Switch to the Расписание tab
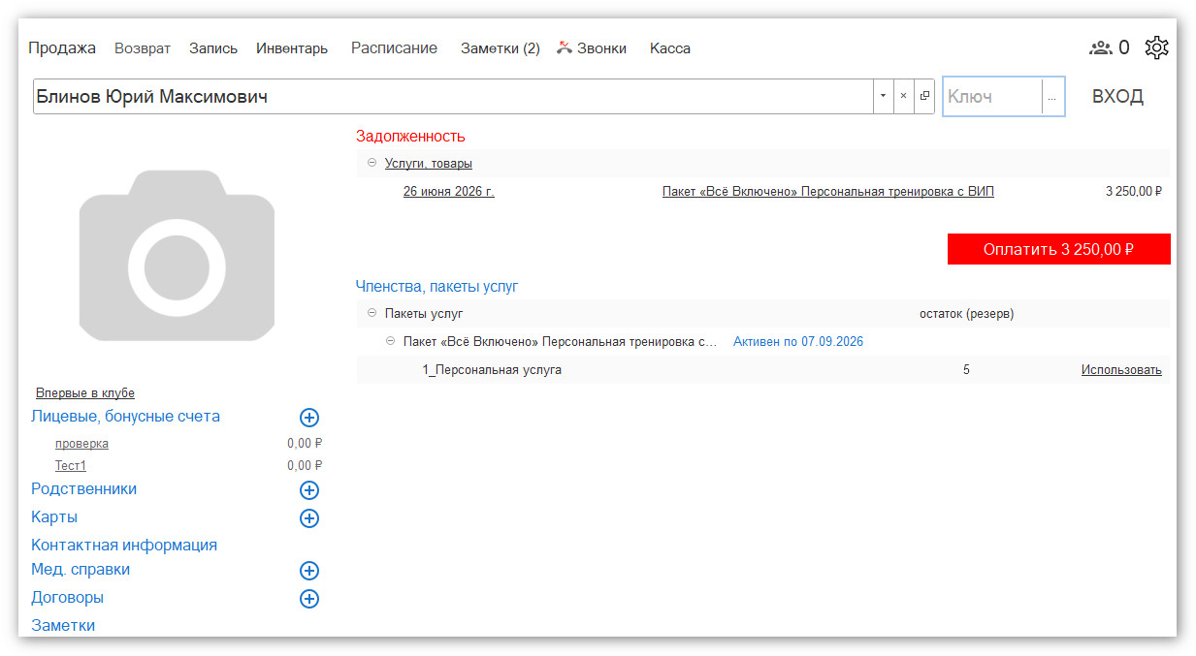Image resolution: width=1196 pixels, height=656 pixels. 394,47
